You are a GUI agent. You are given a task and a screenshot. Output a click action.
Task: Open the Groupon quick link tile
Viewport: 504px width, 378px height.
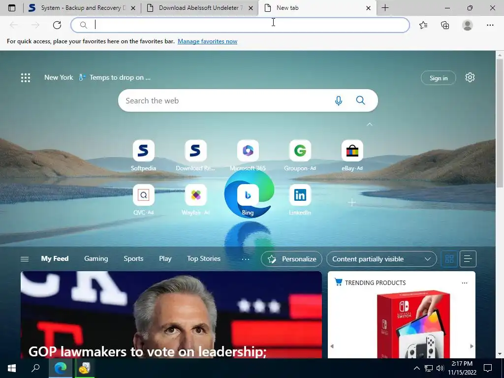pyautogui.click(x=300, y=156)
